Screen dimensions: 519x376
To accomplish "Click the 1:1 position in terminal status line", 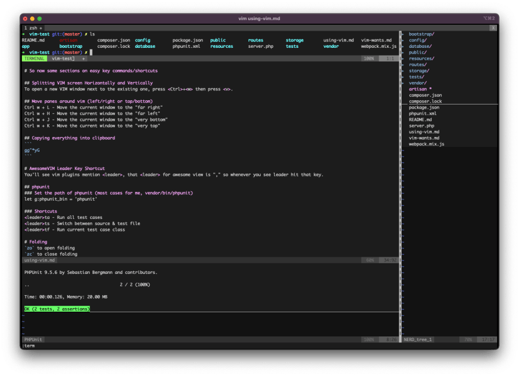I will point(390,58).
